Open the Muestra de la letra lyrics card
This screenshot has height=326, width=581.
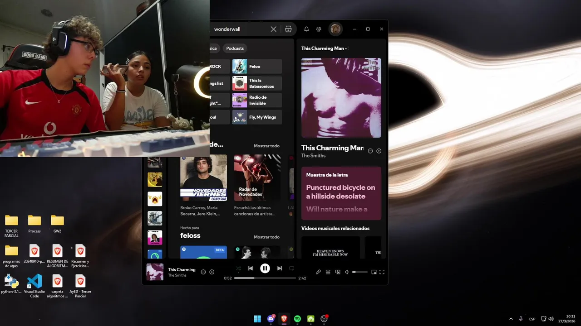(341, 193)
